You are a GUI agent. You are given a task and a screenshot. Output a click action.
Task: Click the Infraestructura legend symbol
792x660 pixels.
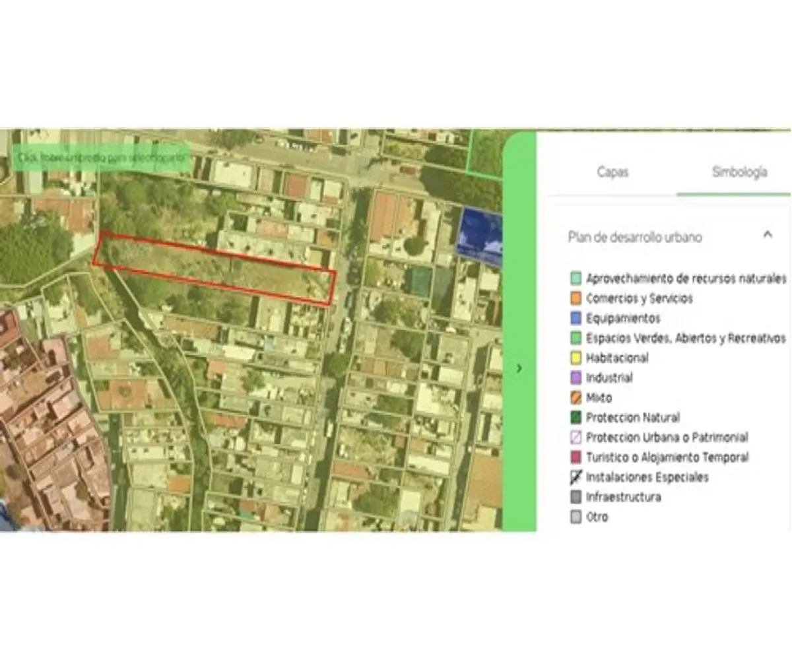click(576, 497)
